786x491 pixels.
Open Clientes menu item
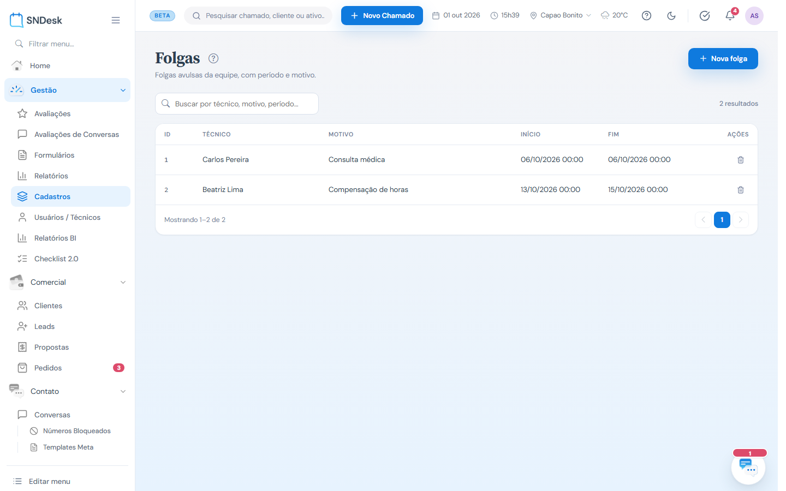tap(71, 306)
